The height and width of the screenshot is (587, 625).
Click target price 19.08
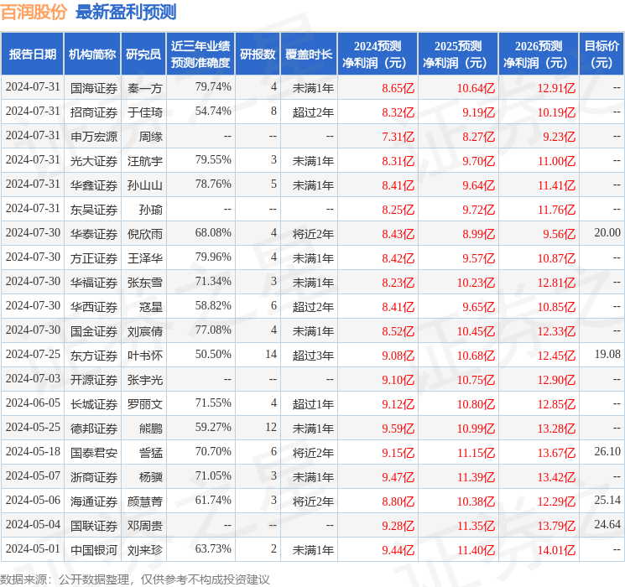tap(607, 354)
